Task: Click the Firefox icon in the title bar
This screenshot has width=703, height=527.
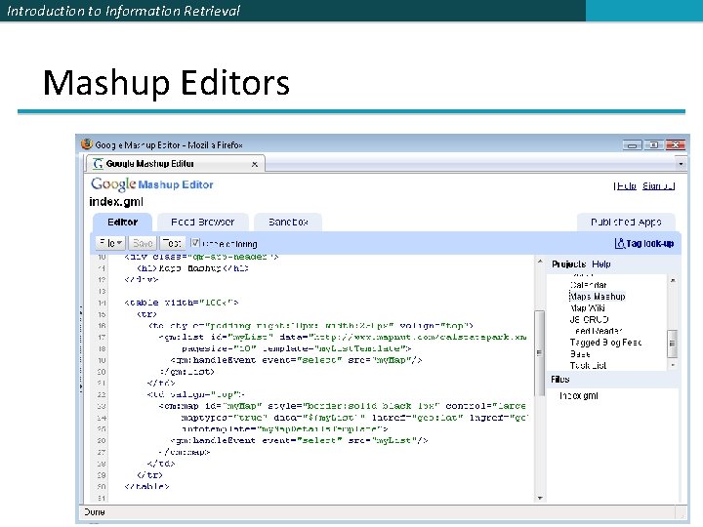Action: click(87, 144)
